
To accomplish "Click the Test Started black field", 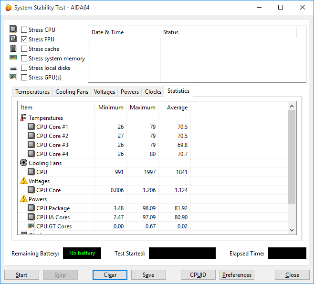I will click(182, 253).
